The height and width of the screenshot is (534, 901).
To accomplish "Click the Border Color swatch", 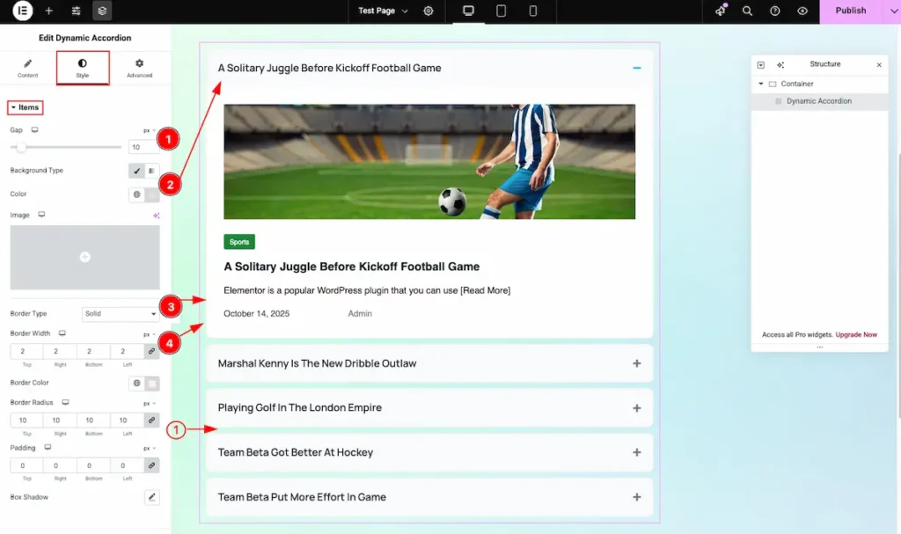I will pyautogui.click(x=152, y=384).
